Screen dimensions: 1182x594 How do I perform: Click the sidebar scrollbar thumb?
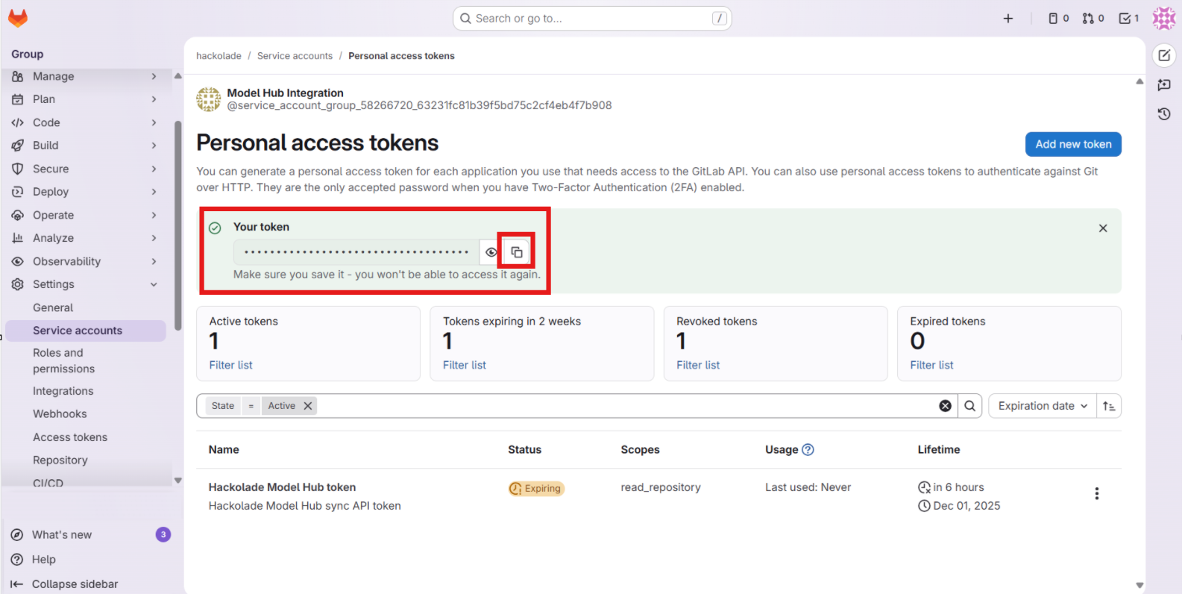point(177,225)
